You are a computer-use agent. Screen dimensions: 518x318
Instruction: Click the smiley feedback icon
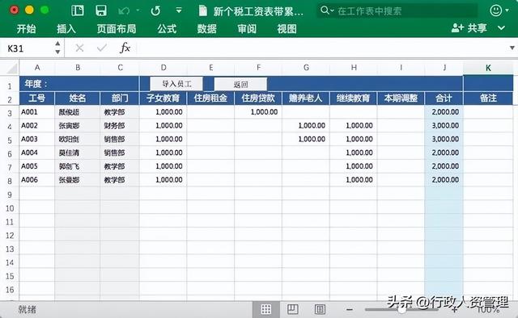[496, 10]
